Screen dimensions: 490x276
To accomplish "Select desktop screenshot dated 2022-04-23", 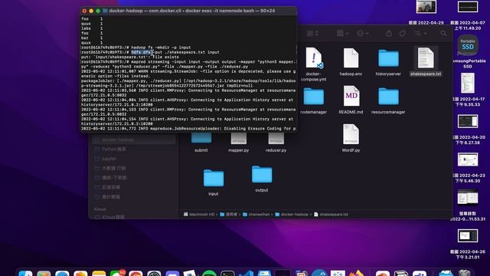I will pos(468,168).
